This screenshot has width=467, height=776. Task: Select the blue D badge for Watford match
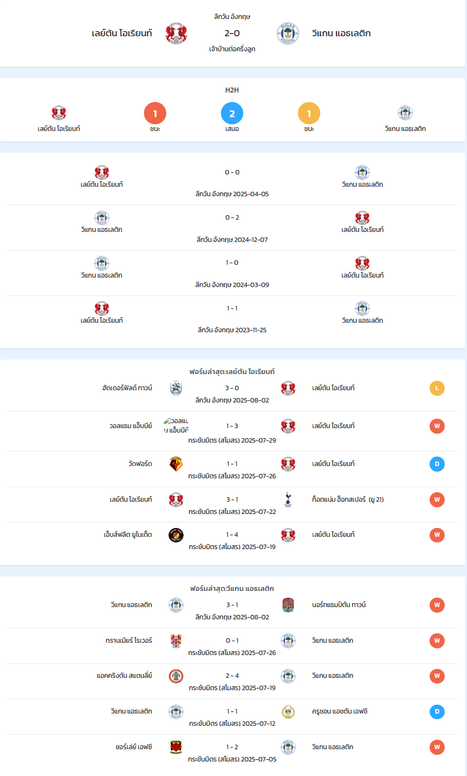tap(437, 464)
